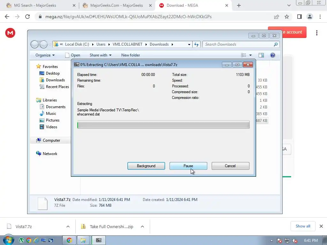Click the mega.nz URL in the address bar
327x245 pixels.
tap(128, 17)
